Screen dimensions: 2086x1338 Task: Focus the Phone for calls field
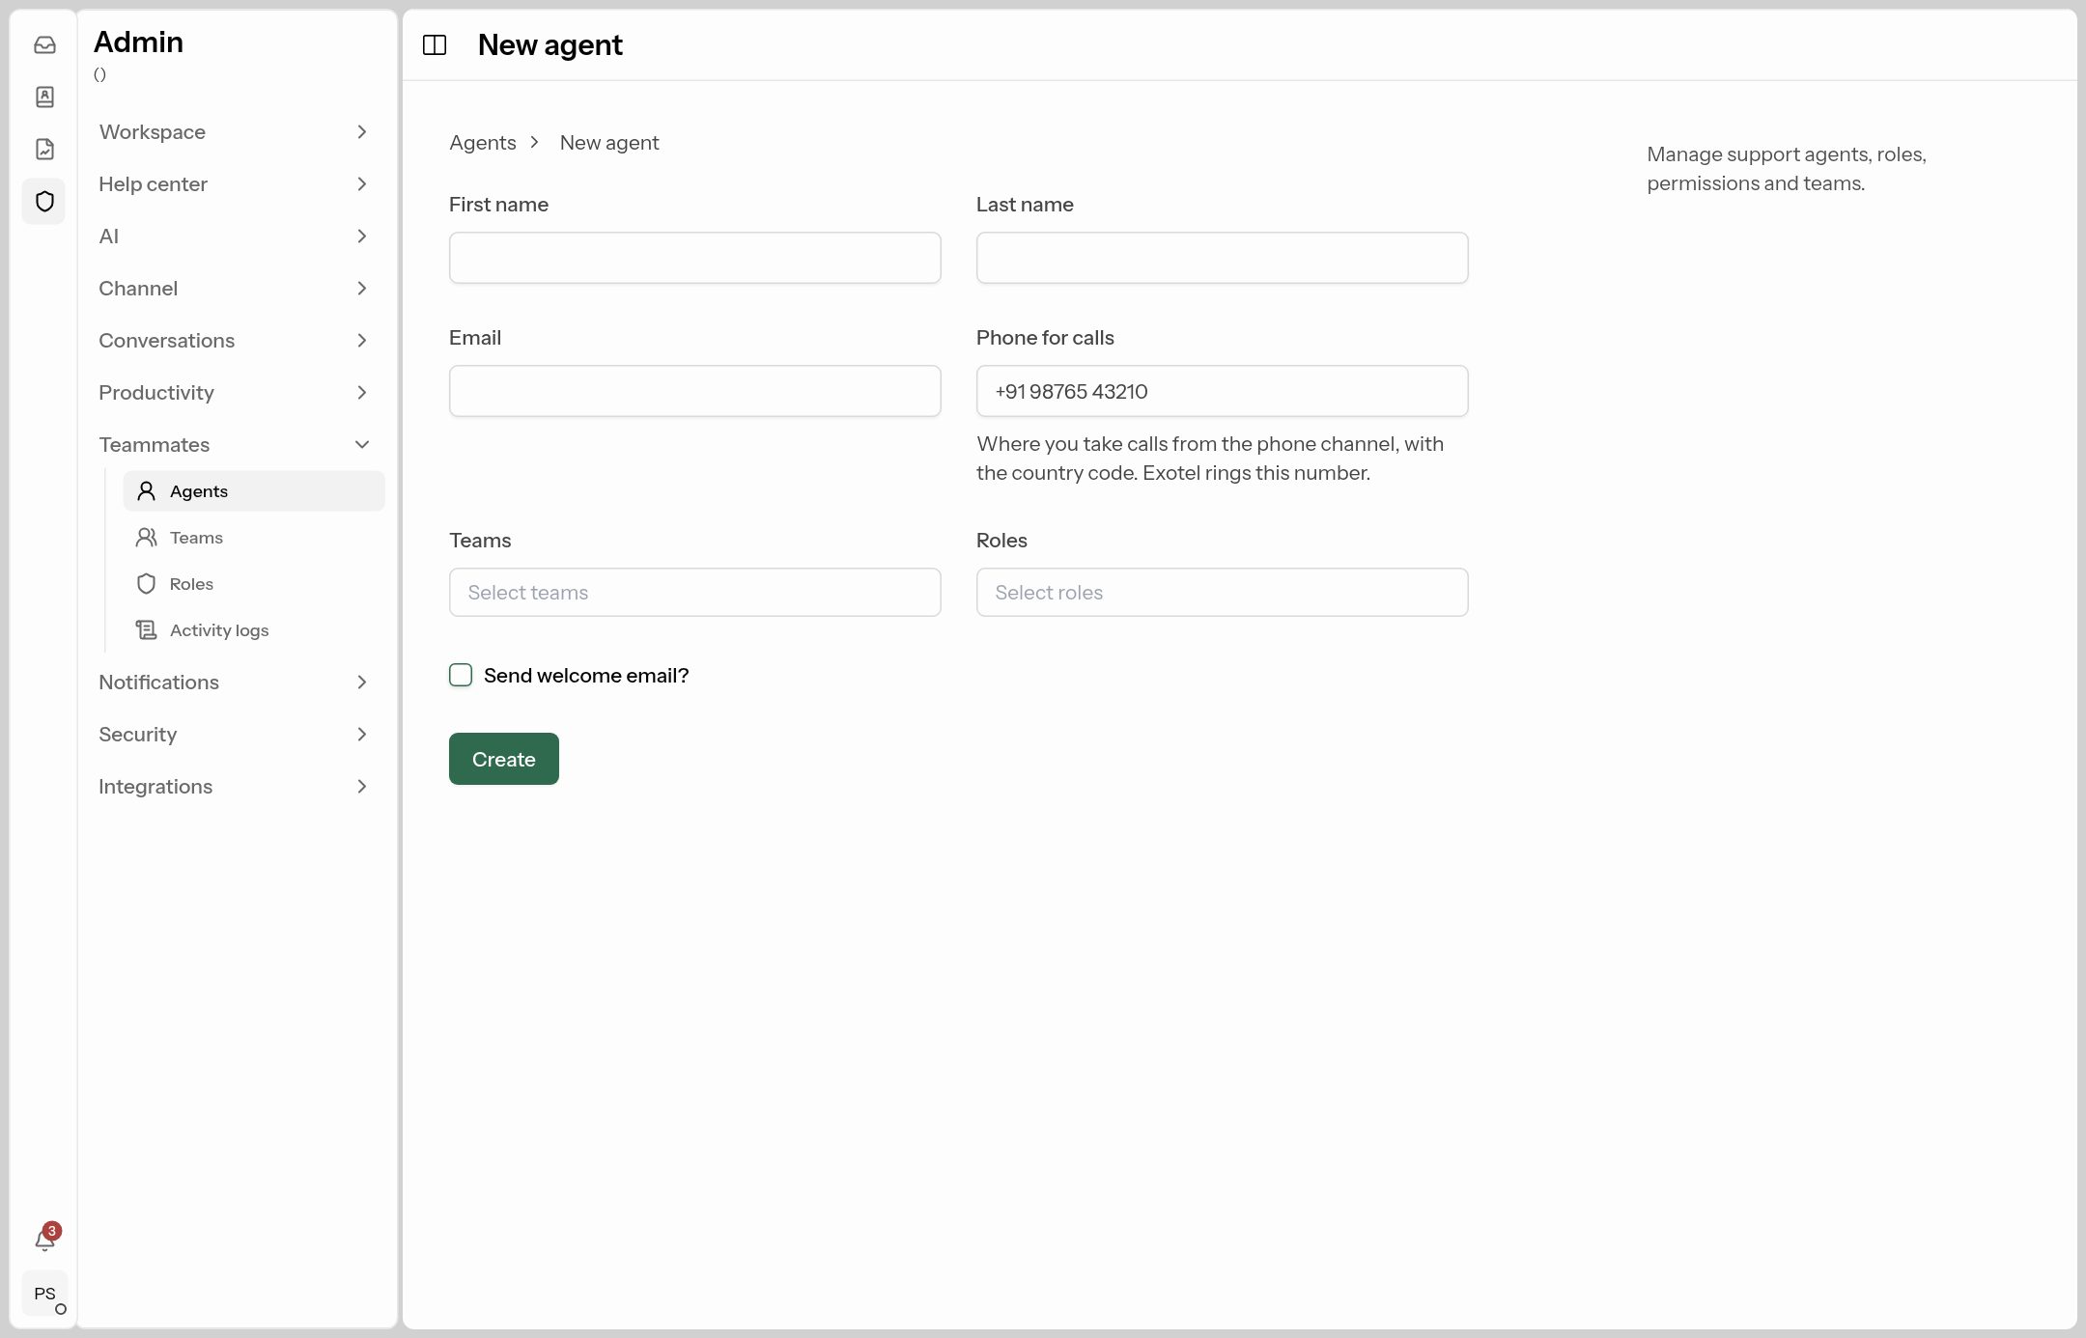[1222, 391]
